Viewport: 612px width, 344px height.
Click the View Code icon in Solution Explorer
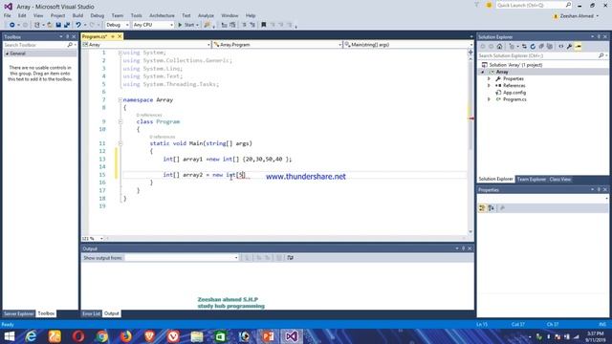[561, 47]
